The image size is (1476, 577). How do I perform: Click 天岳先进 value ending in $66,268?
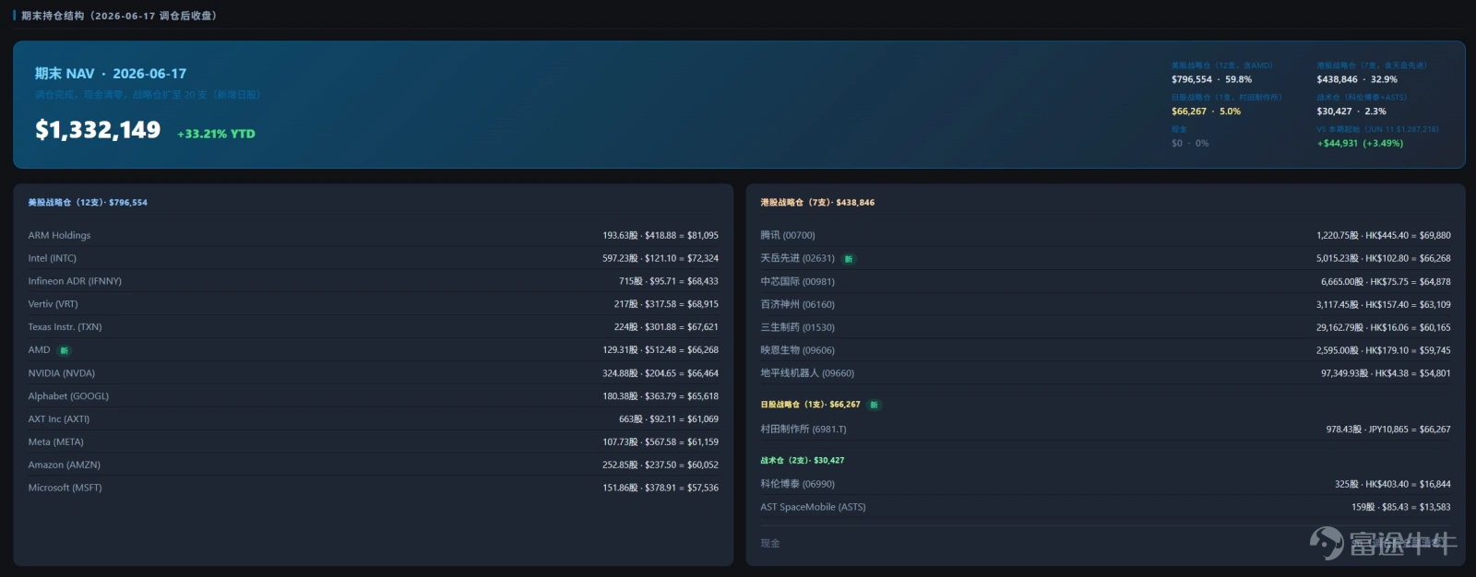pyautogui.click(x=1383, y=259)
